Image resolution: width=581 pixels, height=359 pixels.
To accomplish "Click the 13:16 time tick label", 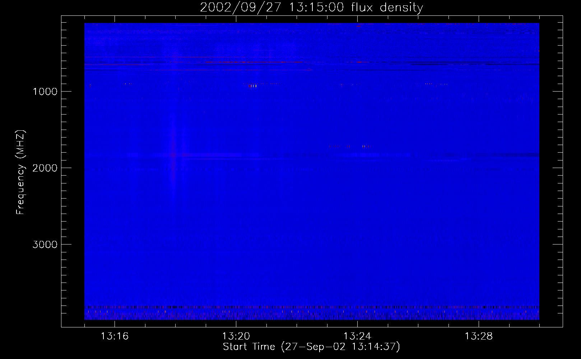I will (x=115, y=336).
